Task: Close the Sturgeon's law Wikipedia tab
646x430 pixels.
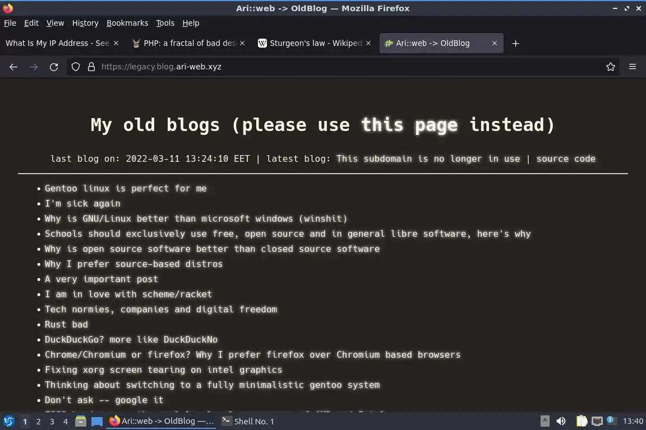Action: click(368, 43)
